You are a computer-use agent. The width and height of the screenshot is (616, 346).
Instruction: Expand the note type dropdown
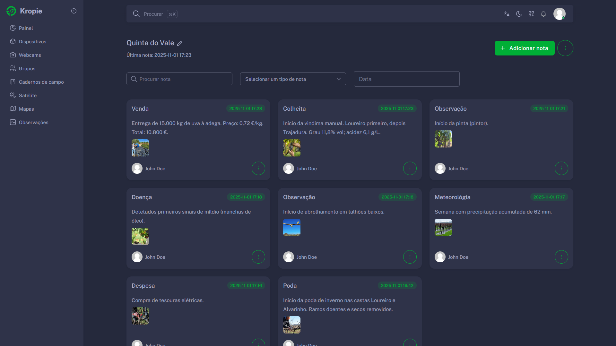tap(293, 79)
